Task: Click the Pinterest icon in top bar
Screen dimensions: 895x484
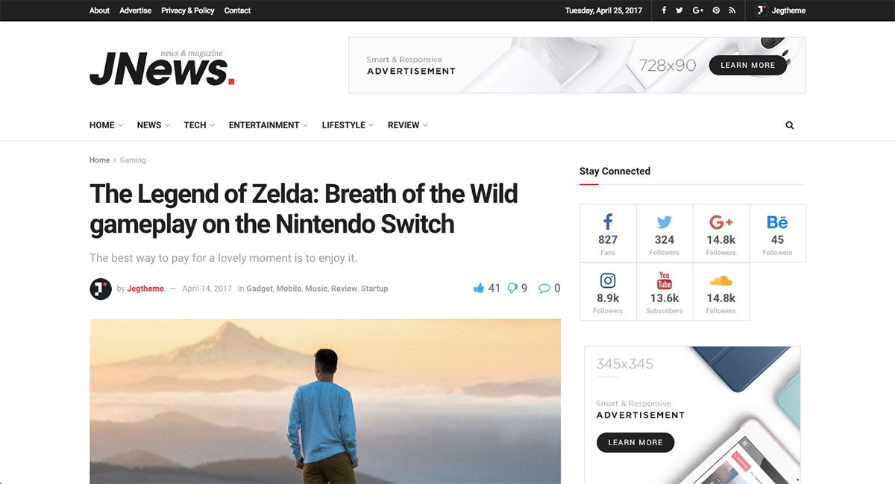Action: pyautogui.click(x=716, y=10)
